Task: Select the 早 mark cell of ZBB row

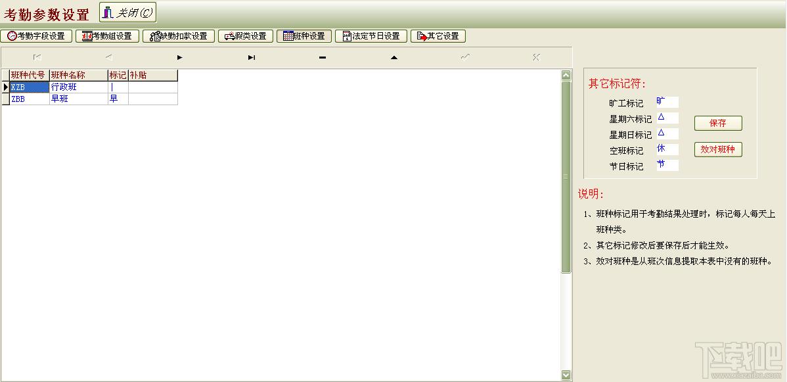Action: 118,99
